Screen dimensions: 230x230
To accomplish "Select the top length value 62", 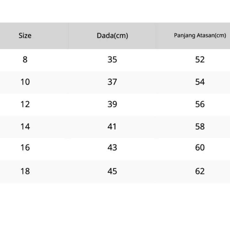I will [200, 171].
